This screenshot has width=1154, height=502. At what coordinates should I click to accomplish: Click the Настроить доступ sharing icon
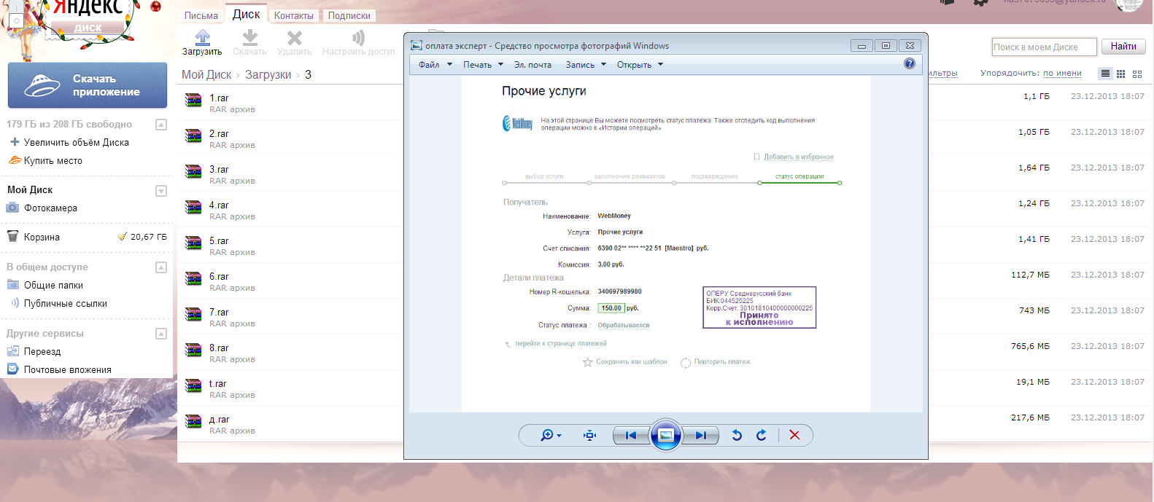358,38
